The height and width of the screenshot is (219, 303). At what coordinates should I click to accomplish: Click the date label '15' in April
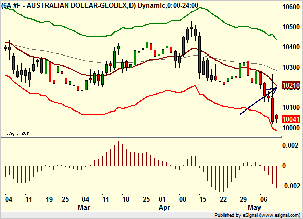[x=202, y=199]
